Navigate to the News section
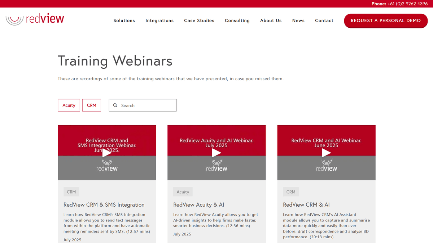The image size is (433, 243). (298, 21)
